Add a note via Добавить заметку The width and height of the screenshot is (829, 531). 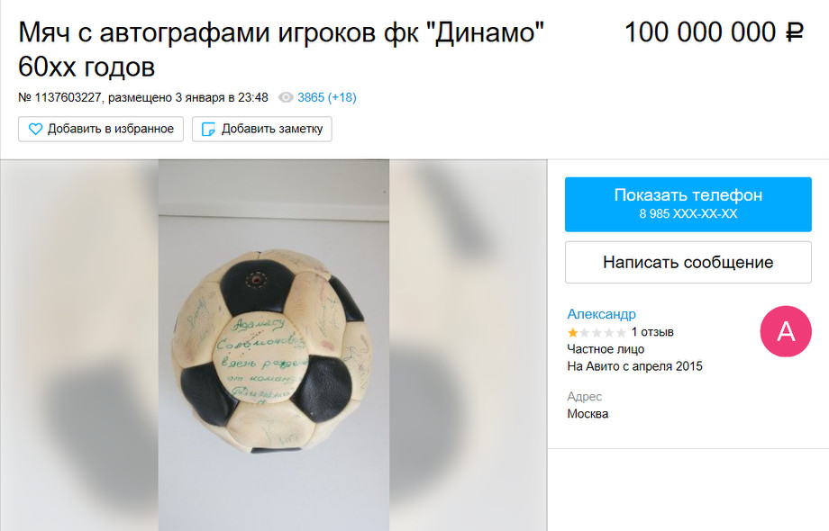261,130
